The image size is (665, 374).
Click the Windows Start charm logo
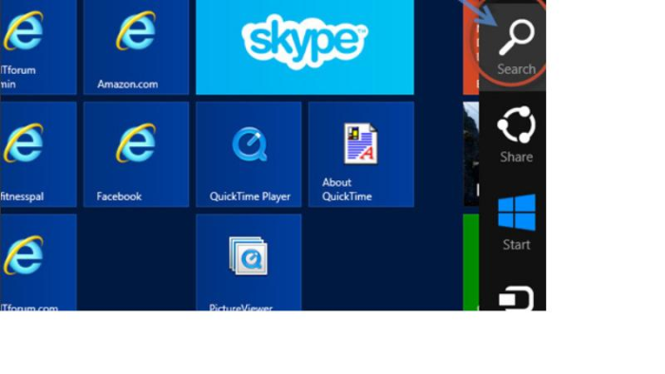tap(517, 212)
